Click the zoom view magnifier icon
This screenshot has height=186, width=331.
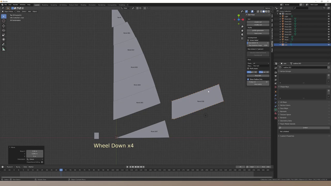242,27
